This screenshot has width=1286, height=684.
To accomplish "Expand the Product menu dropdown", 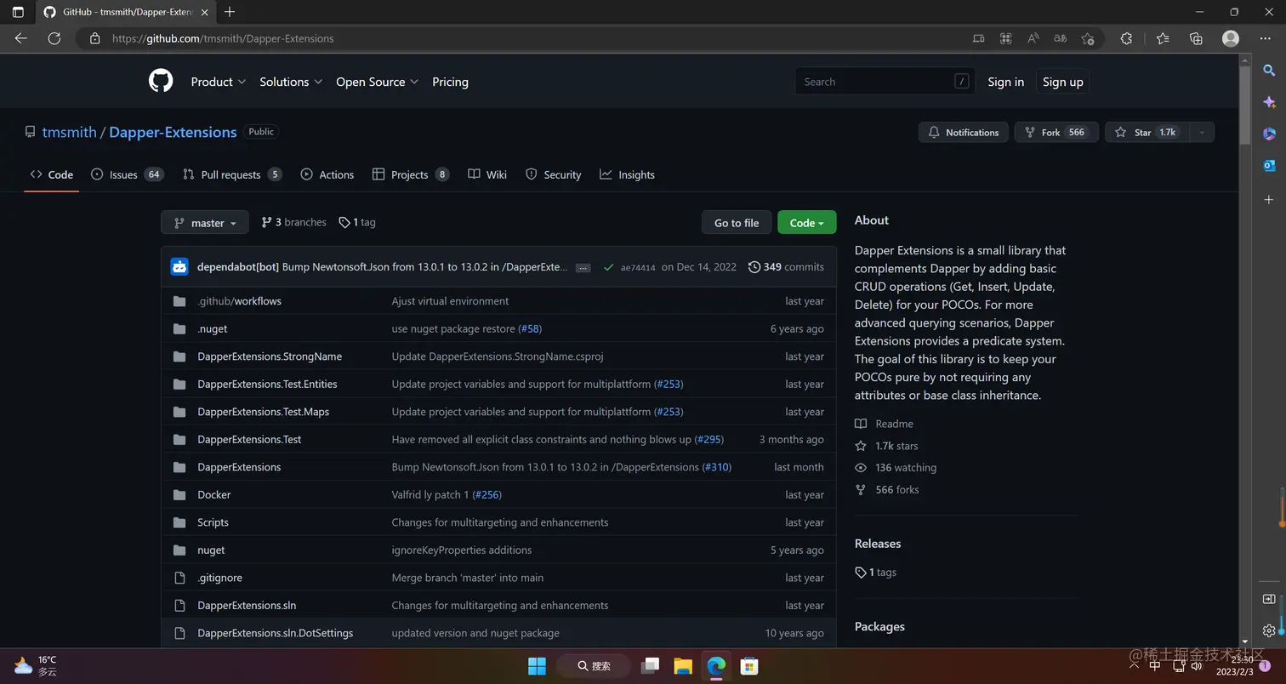I will (219, 82).
